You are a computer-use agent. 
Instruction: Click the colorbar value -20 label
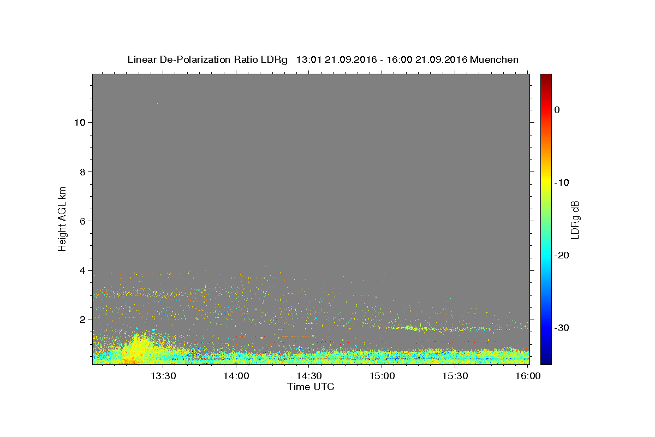pyautogui.click(x=562, y=255)
